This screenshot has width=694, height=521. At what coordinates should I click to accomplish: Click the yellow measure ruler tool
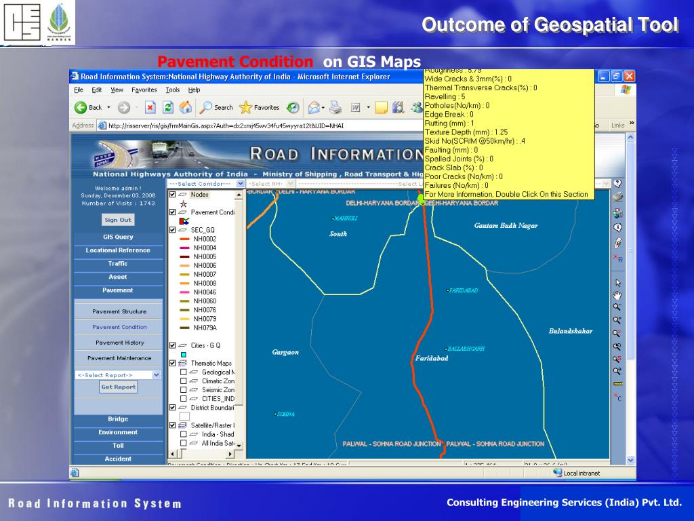point(618,384)
